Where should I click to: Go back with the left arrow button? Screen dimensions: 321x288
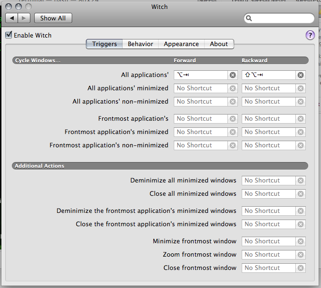(12, 18)
